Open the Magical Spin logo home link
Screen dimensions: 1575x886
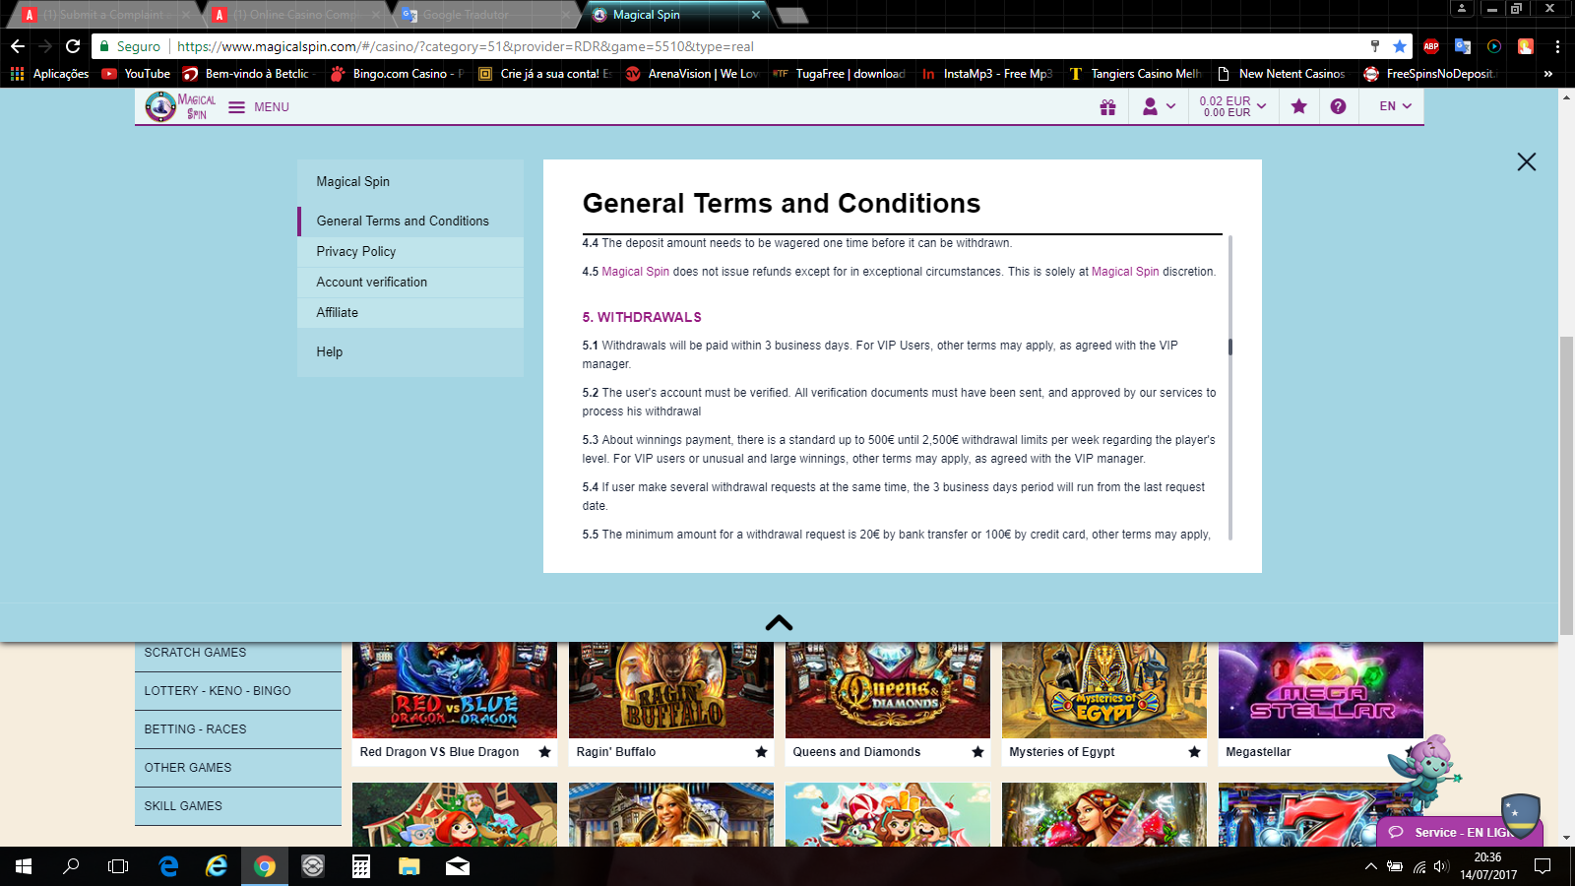point(181,106)
